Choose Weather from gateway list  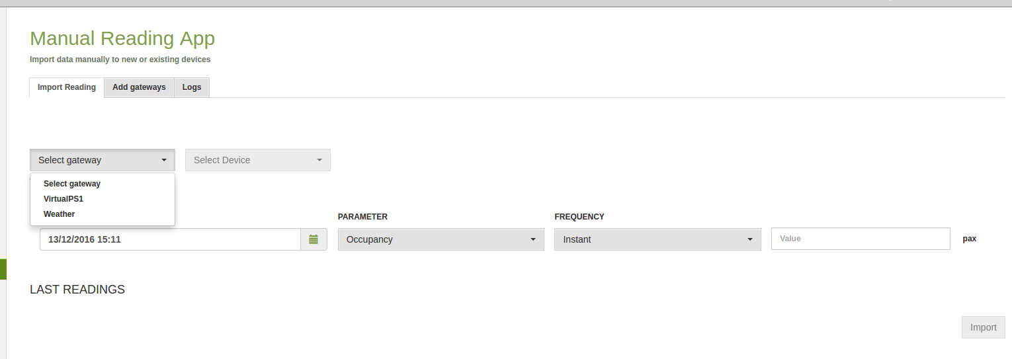pyautogui.click(x=60, y=214)
